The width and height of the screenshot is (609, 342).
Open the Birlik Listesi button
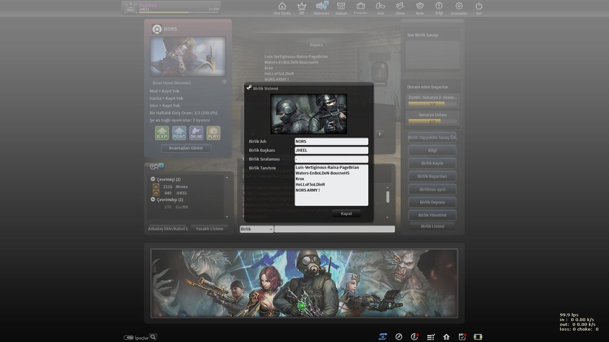pyautogui.click(x=432, y=226)
